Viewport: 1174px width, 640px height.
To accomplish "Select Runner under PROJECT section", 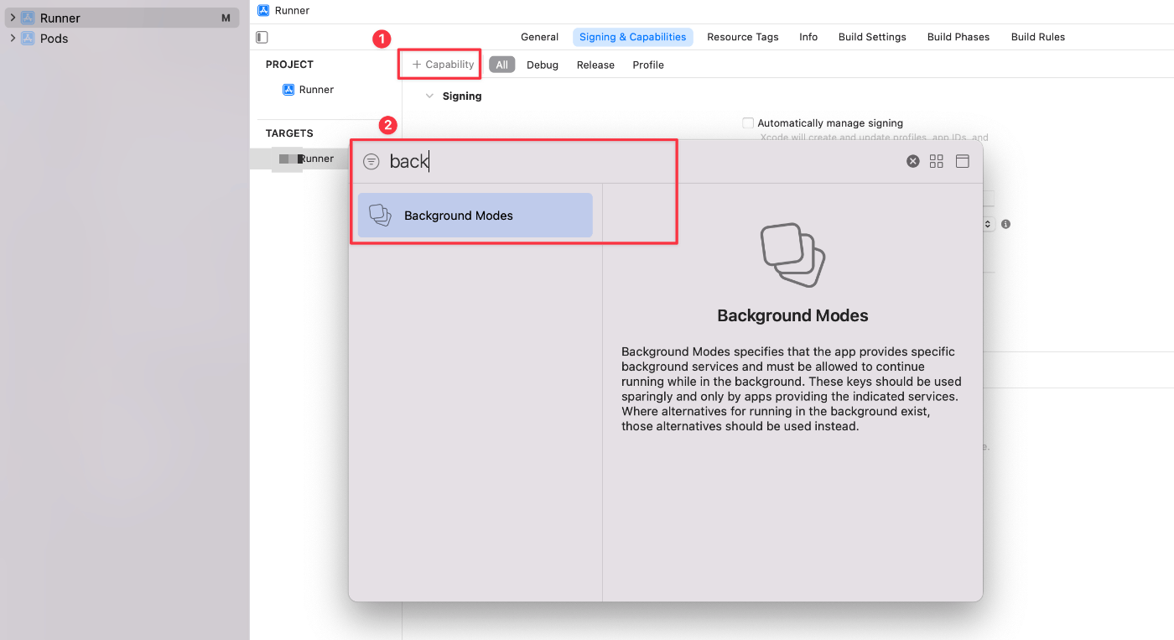I will pyautogui.click(x=309, y=90).
